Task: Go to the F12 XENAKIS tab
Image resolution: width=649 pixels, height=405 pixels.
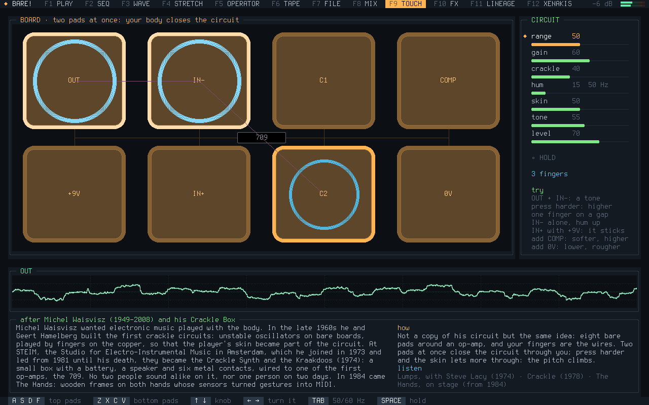Action: 550,4
